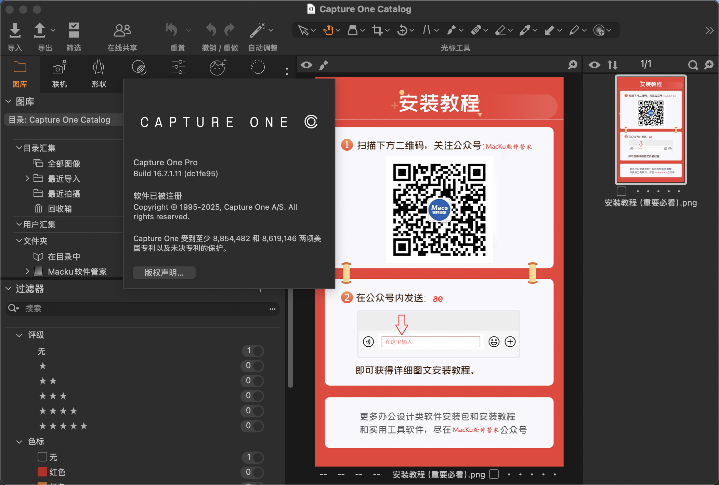Switch to the 形状 shape tab
Image resolution: width=719 pixels, height=485 pixels.
[x=99, y=74]
